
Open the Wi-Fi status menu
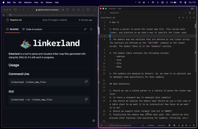(x=181, y=2)
